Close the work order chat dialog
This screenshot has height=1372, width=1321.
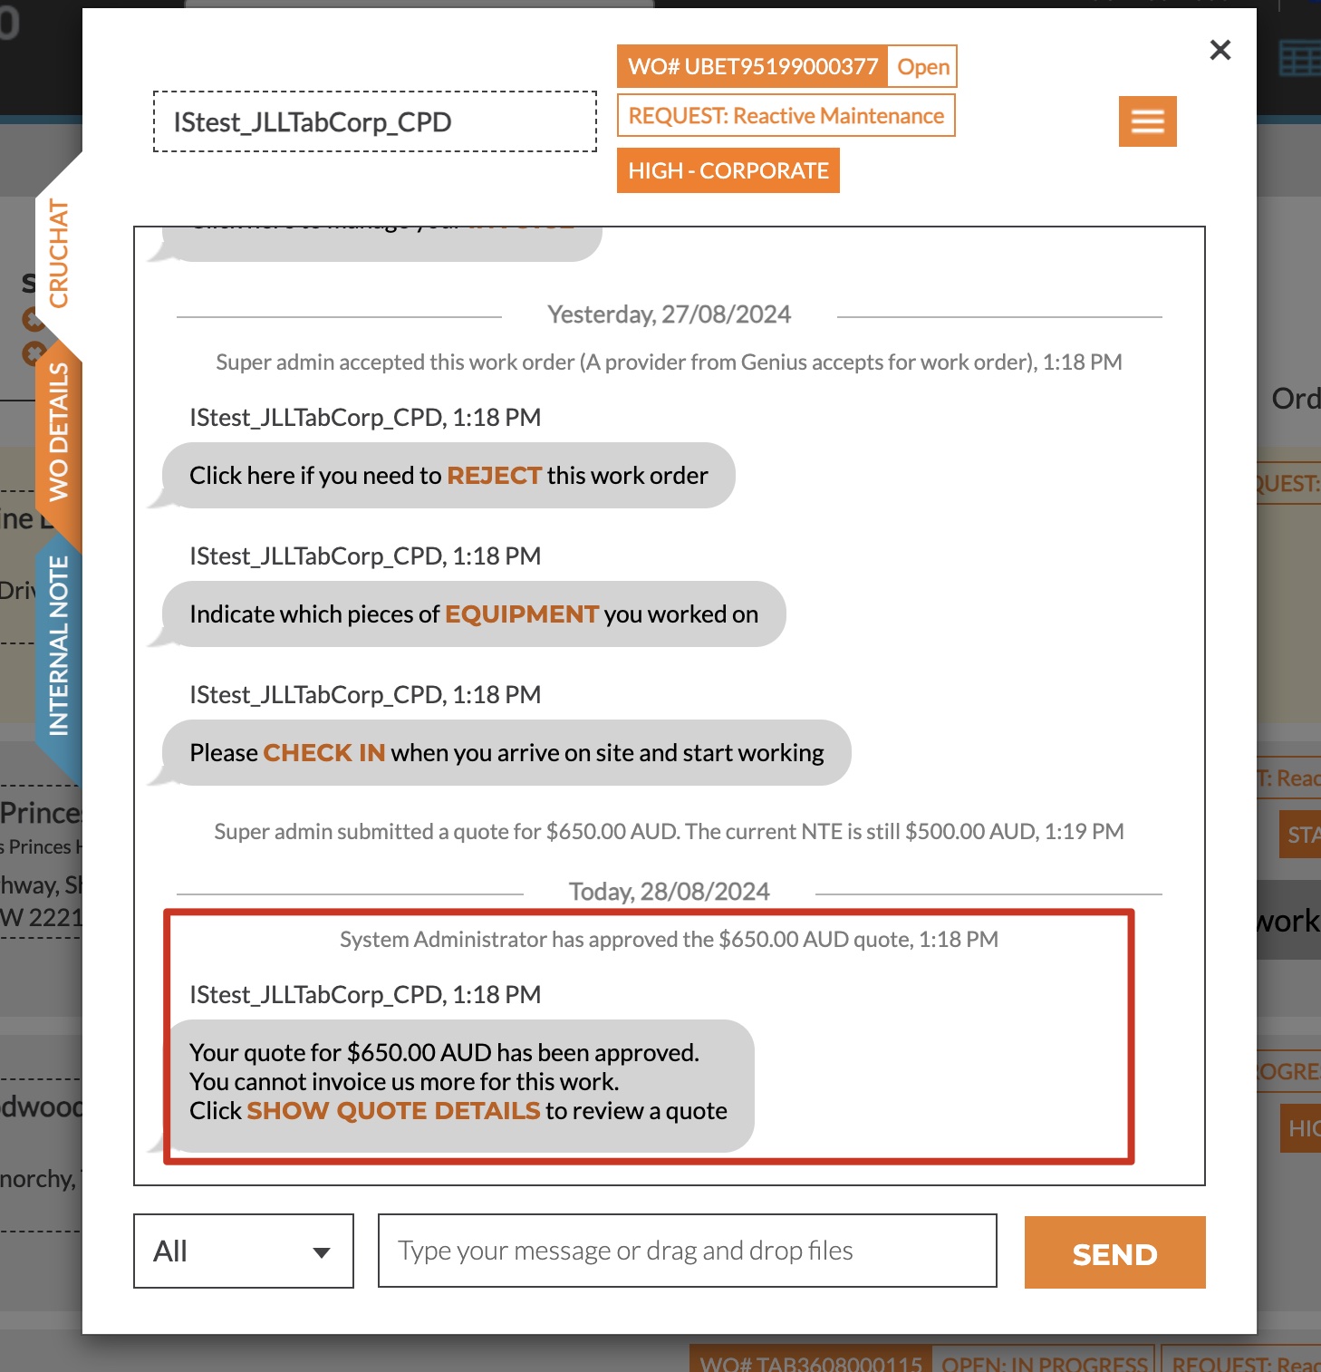(x=1220, y=50)
